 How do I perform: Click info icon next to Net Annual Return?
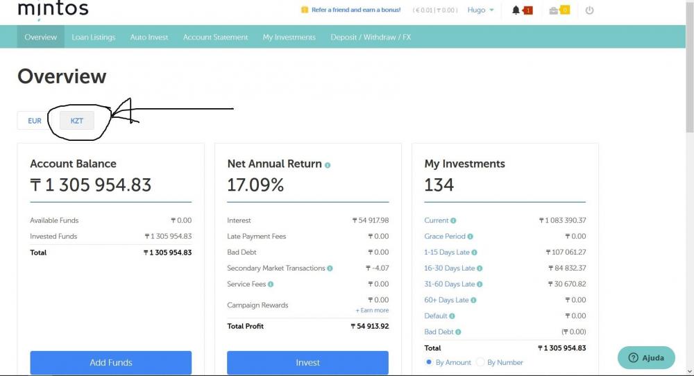point(328,165)
